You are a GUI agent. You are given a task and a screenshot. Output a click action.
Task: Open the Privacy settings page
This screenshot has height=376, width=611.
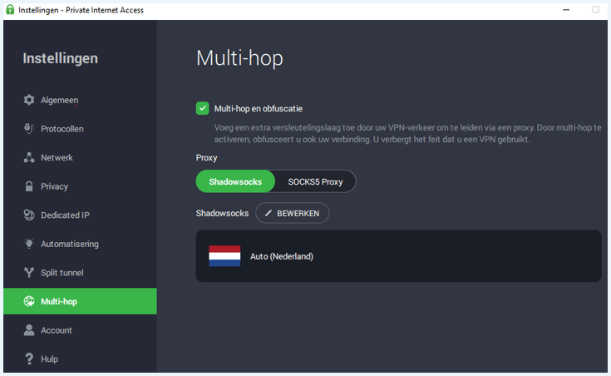tap(80, 186)
